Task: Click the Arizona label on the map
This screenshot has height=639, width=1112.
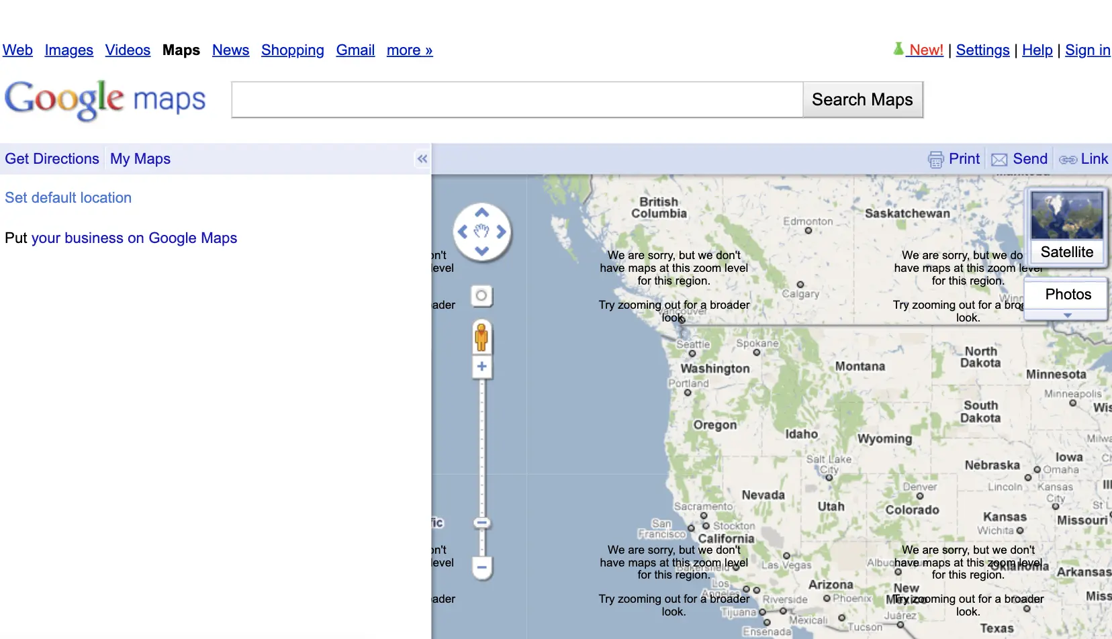Action: (831, 585)
